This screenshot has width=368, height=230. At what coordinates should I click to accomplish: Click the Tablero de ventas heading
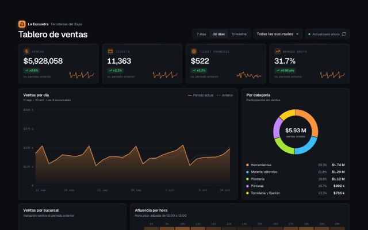click(53, 34)
